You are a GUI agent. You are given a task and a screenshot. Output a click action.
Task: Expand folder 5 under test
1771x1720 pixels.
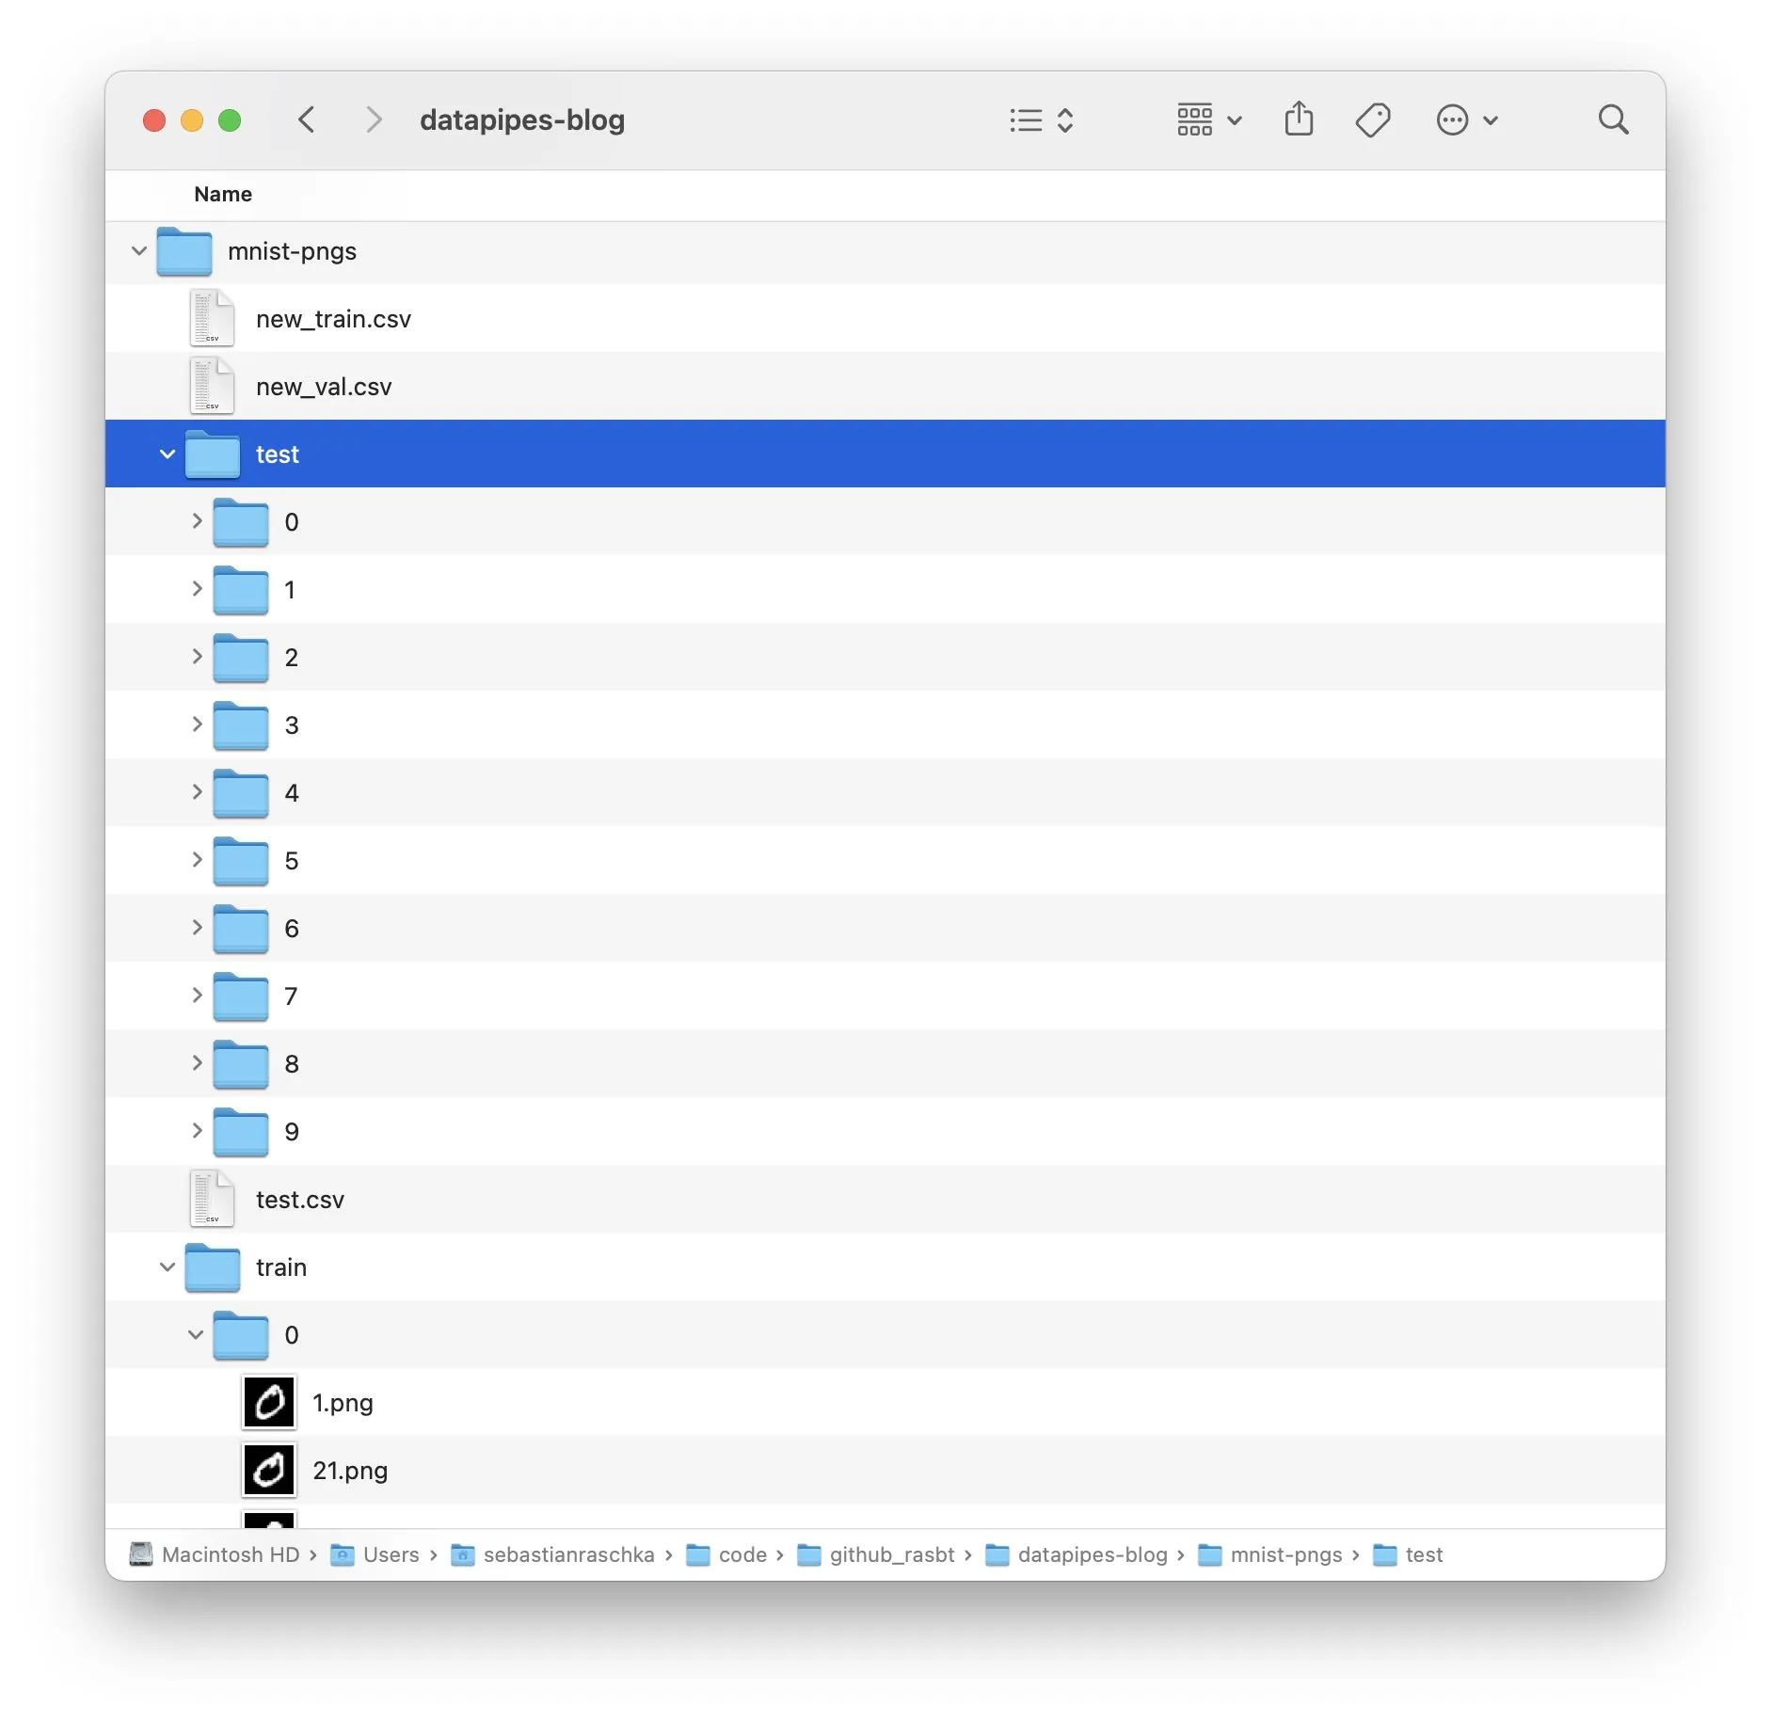pos(197,860)
